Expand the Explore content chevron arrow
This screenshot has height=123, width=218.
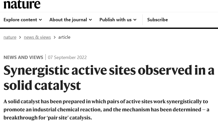tap(40, 20)
